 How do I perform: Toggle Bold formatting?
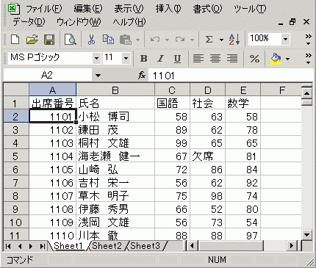pos(143,59)
